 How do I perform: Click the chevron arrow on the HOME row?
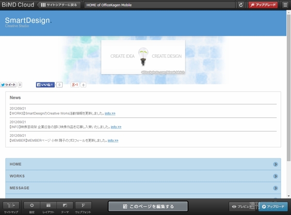click(275, 165)
